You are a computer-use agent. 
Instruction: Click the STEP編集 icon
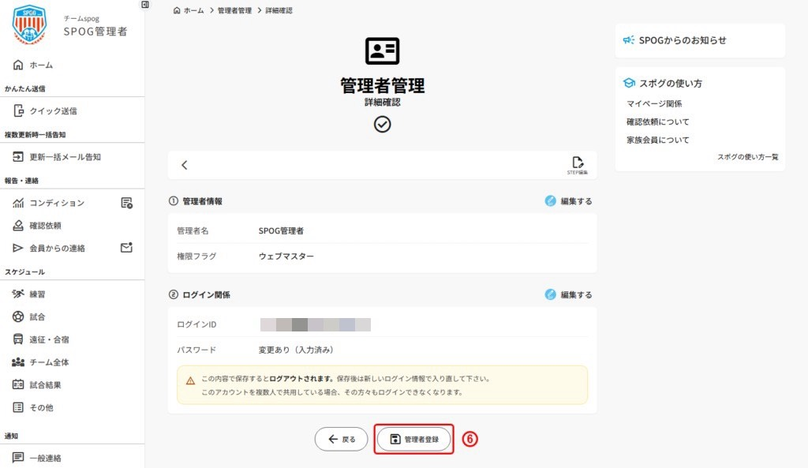click(578, 166)
